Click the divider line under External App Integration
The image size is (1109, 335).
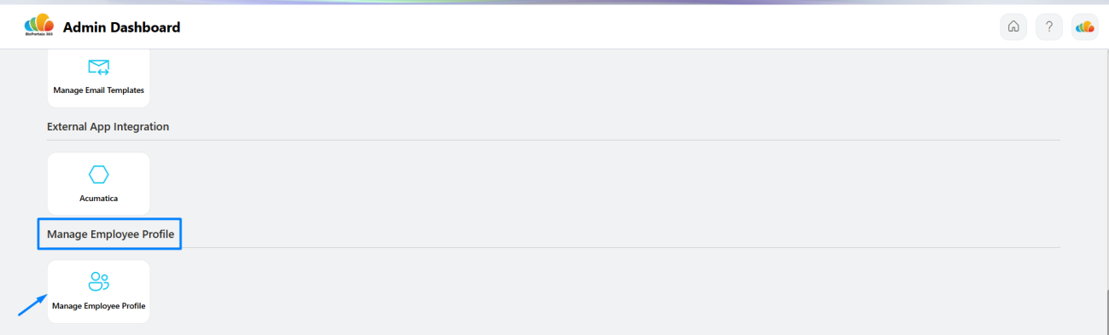pos(553,140)
